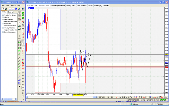Tile windows horizontally with toolbar icon
This screenshot has width=169, height=106.
10,9
